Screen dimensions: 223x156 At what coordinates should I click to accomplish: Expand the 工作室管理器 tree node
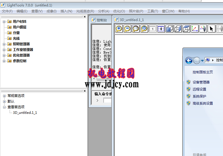(4, 50)
